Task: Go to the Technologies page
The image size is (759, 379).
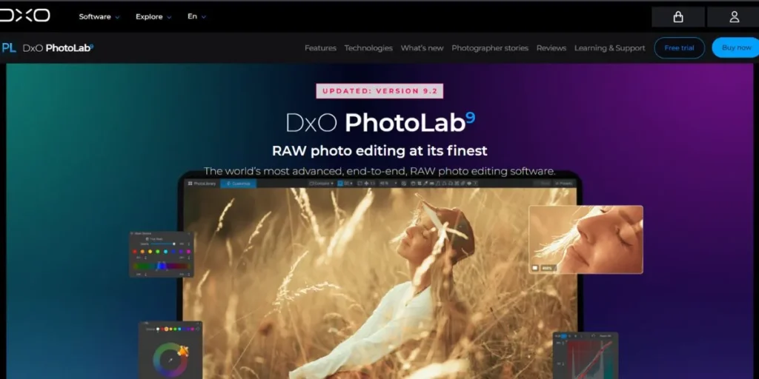Action: click(368, 48)
